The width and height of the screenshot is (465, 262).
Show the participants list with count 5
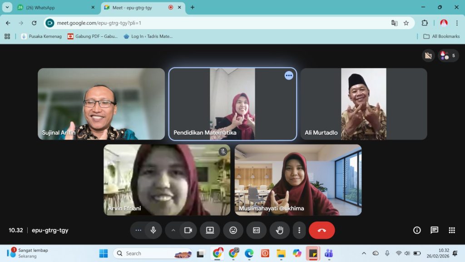coord(448,55)
